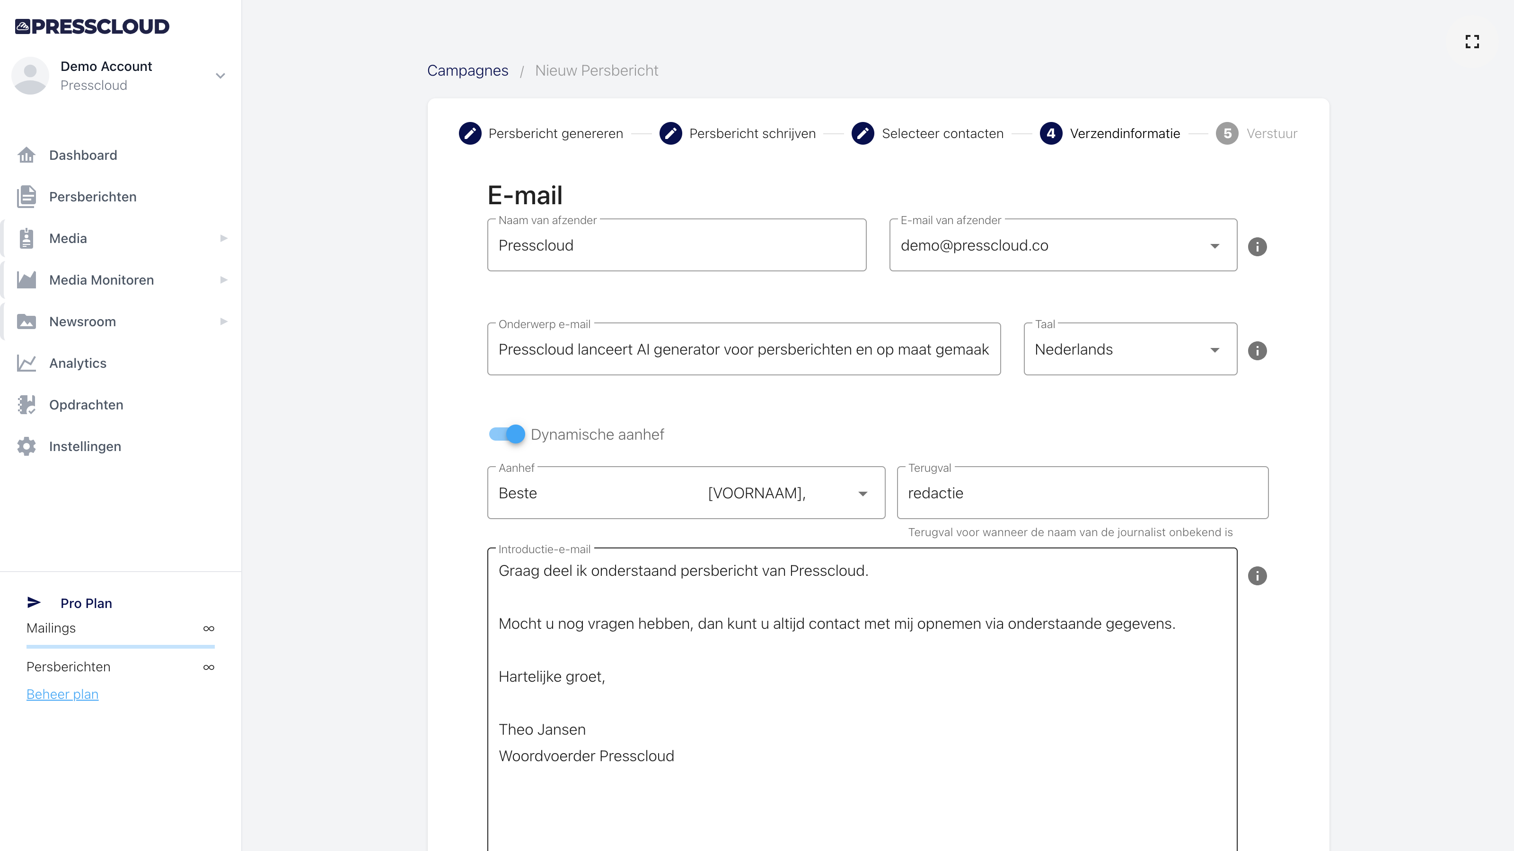Expand the Media Monitoren submenu arrow
The height and width of the screenshot is (851, 1514).
[x=223, y=280]
